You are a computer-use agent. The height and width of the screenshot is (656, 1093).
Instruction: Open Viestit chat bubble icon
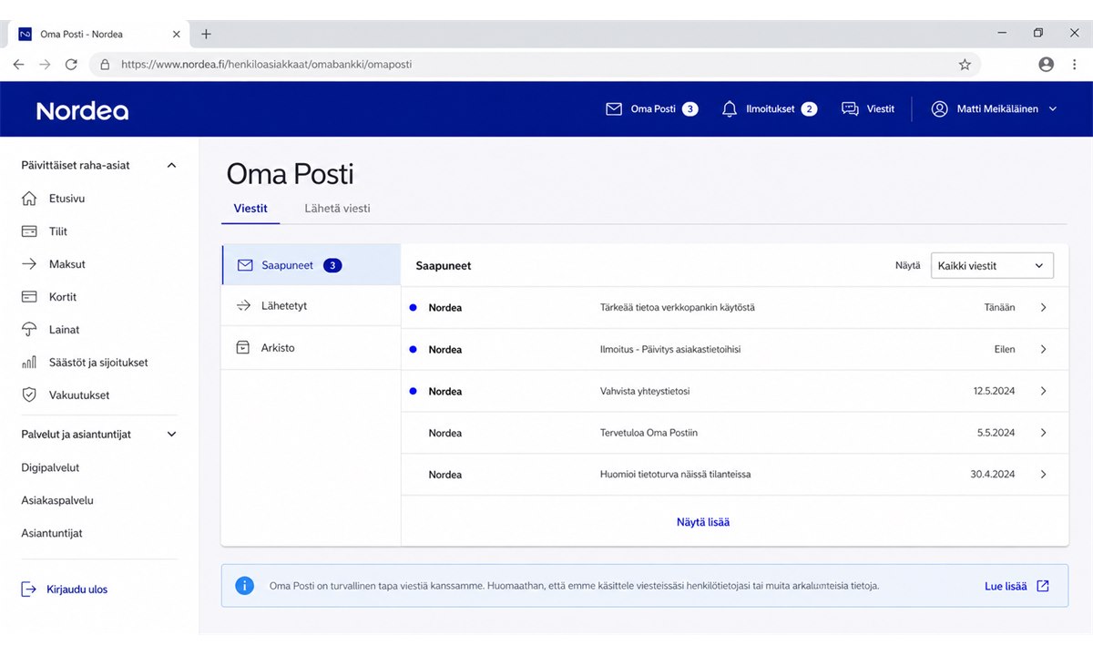850,108
